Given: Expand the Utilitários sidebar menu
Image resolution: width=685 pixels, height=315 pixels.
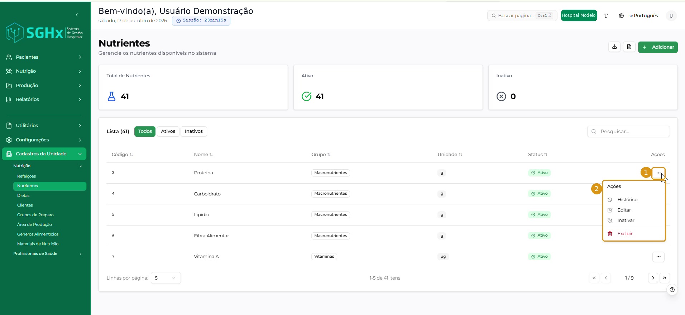Looking at the screenshot, I should tap(44, 126).
